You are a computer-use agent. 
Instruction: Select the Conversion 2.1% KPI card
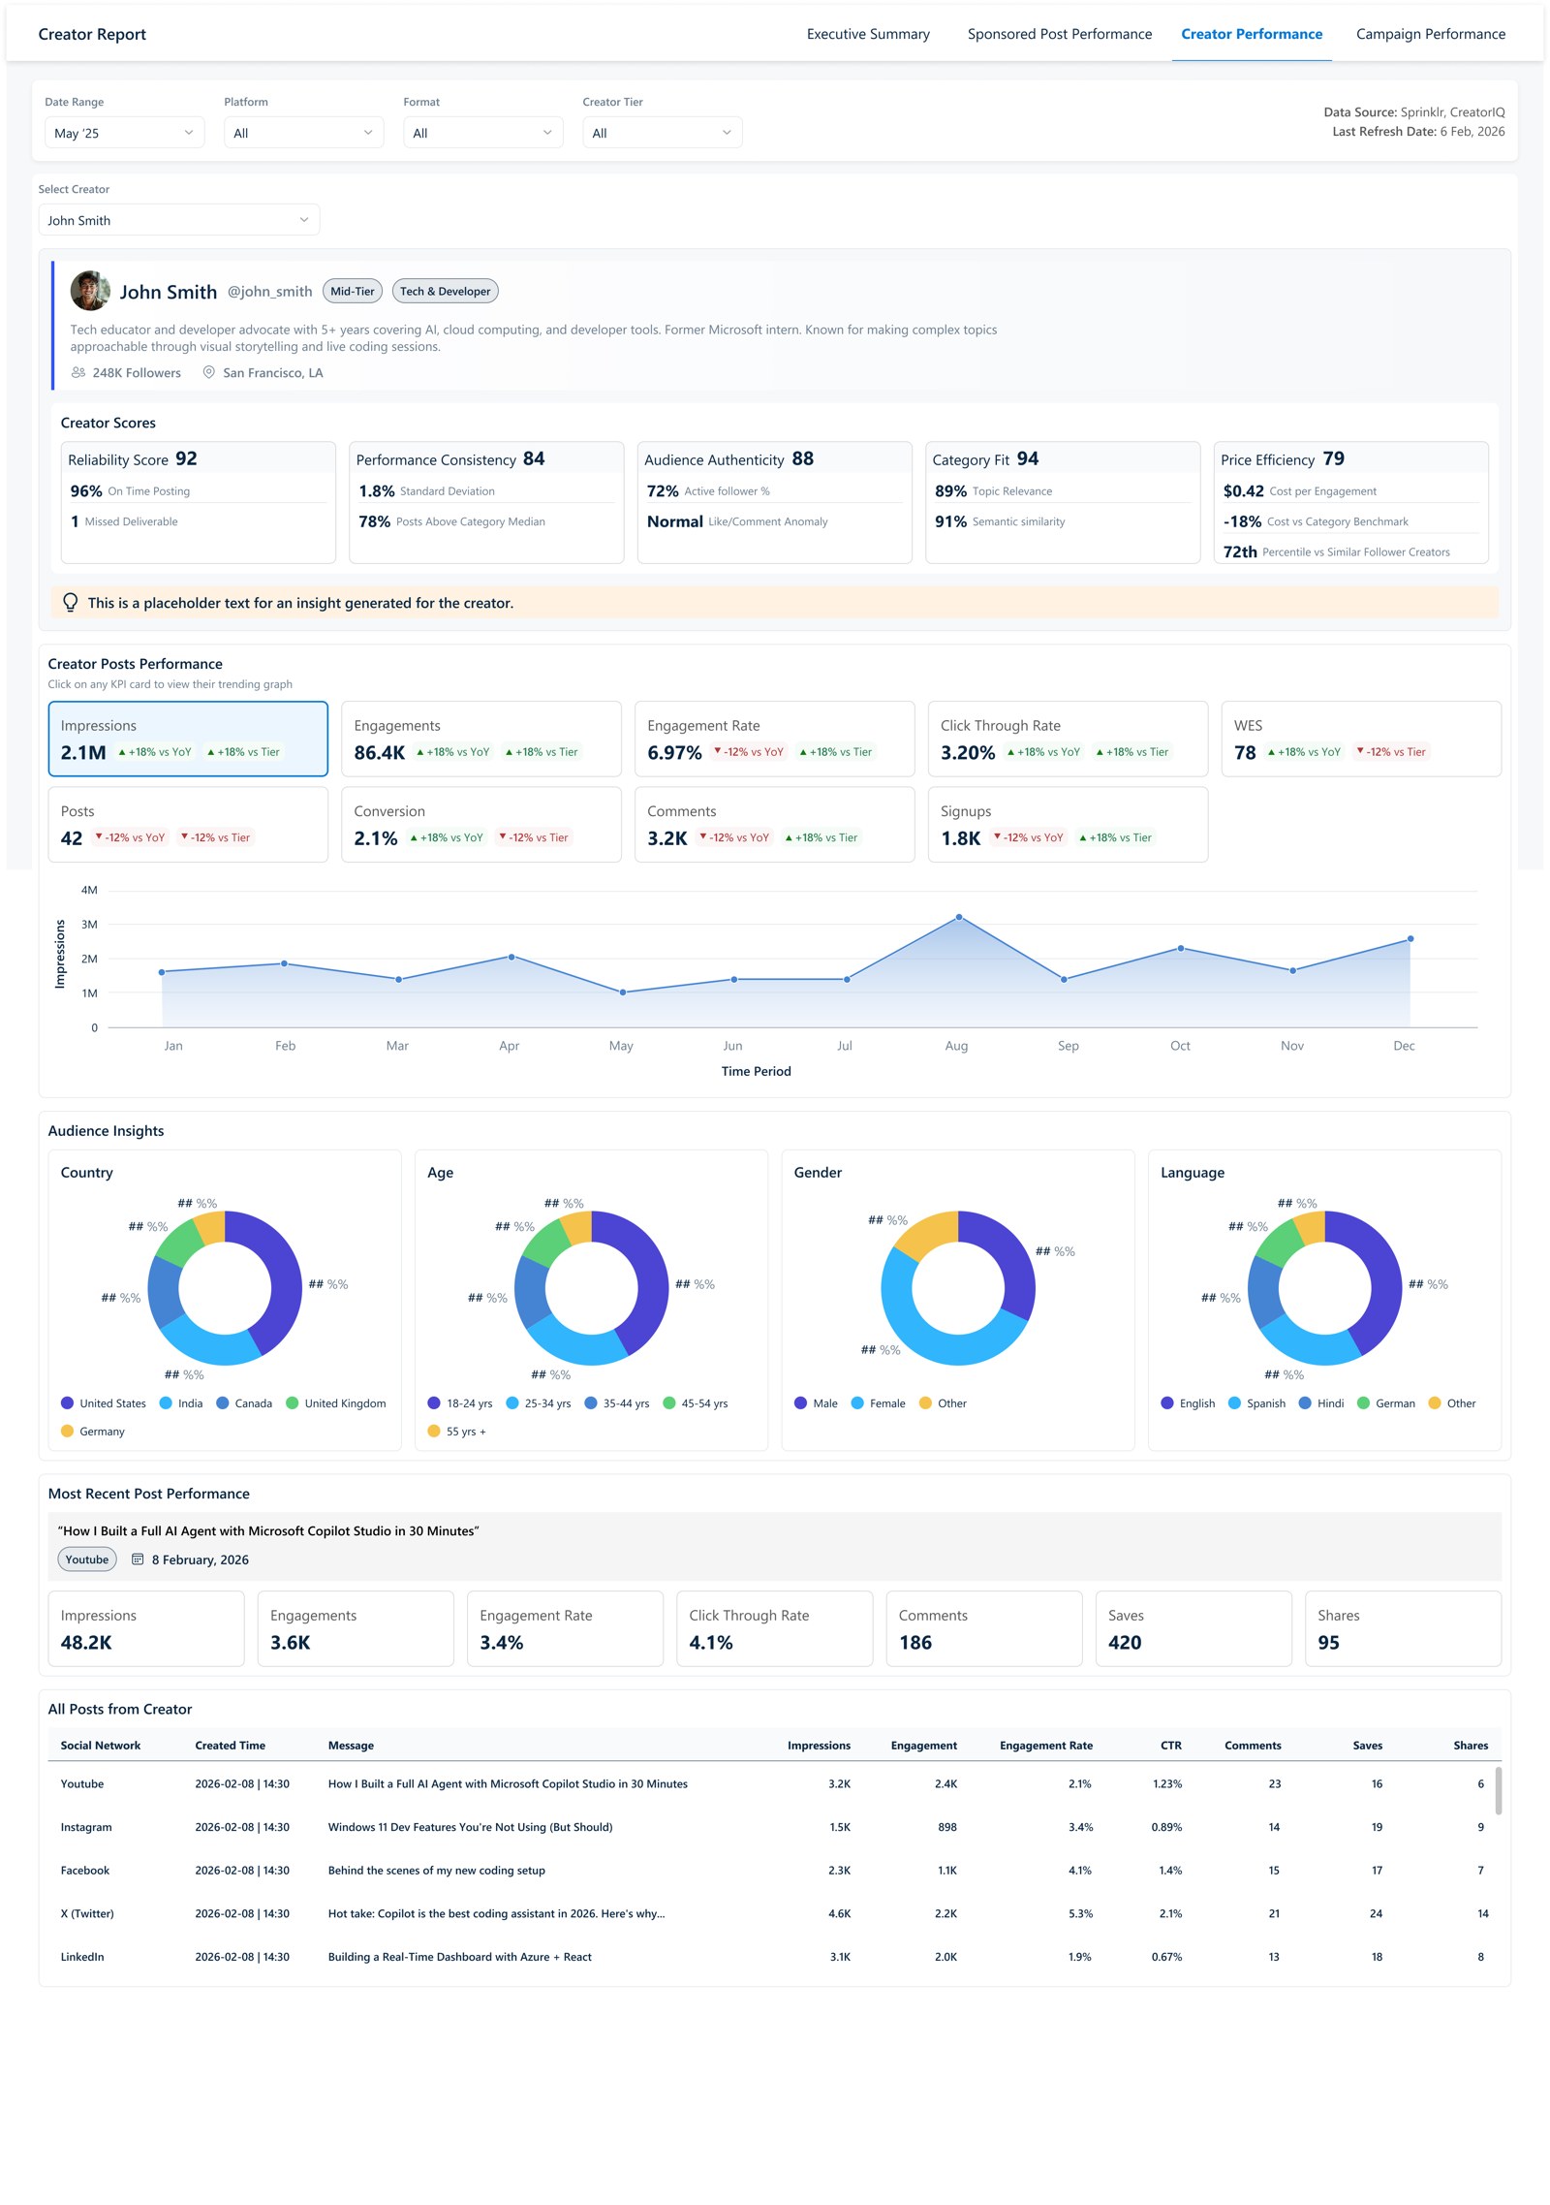[481, 824]
